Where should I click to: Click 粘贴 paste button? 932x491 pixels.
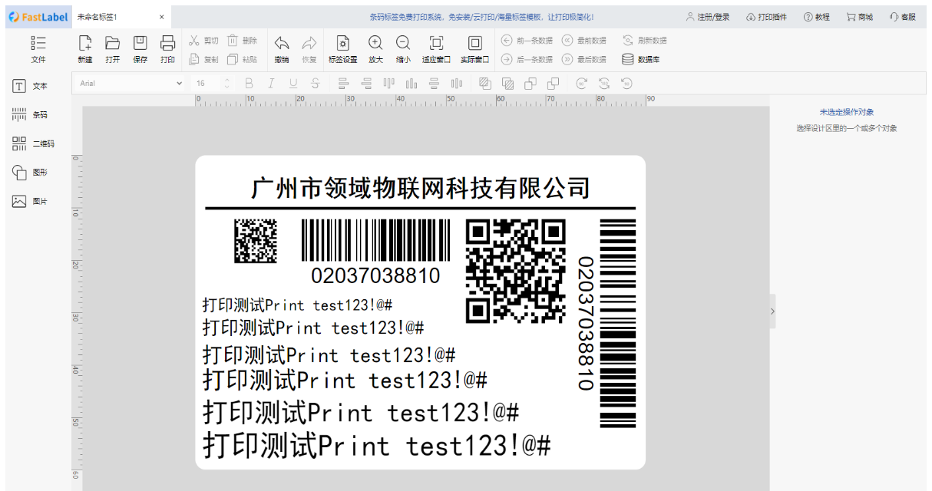point(242,59)
